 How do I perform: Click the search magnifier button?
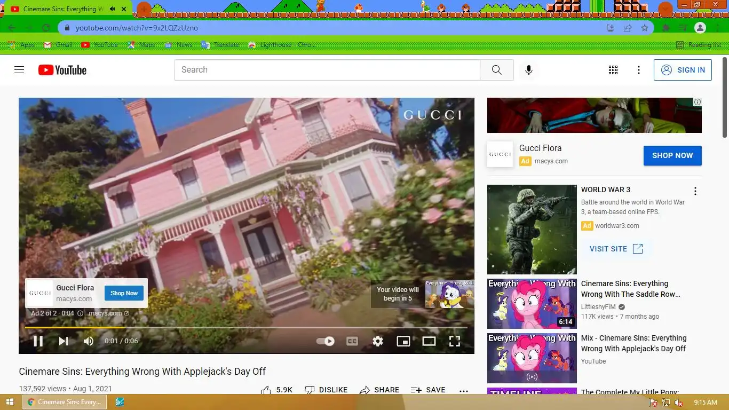[497, 70]
